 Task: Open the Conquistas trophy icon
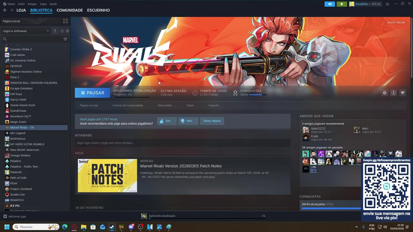235,93
